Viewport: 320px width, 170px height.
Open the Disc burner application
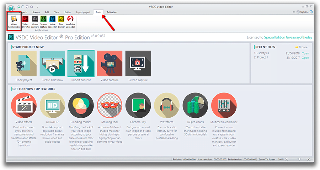[x=61, y=22]
